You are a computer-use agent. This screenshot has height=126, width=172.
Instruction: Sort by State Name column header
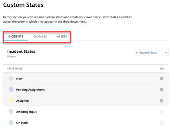(x=15, y=69)
